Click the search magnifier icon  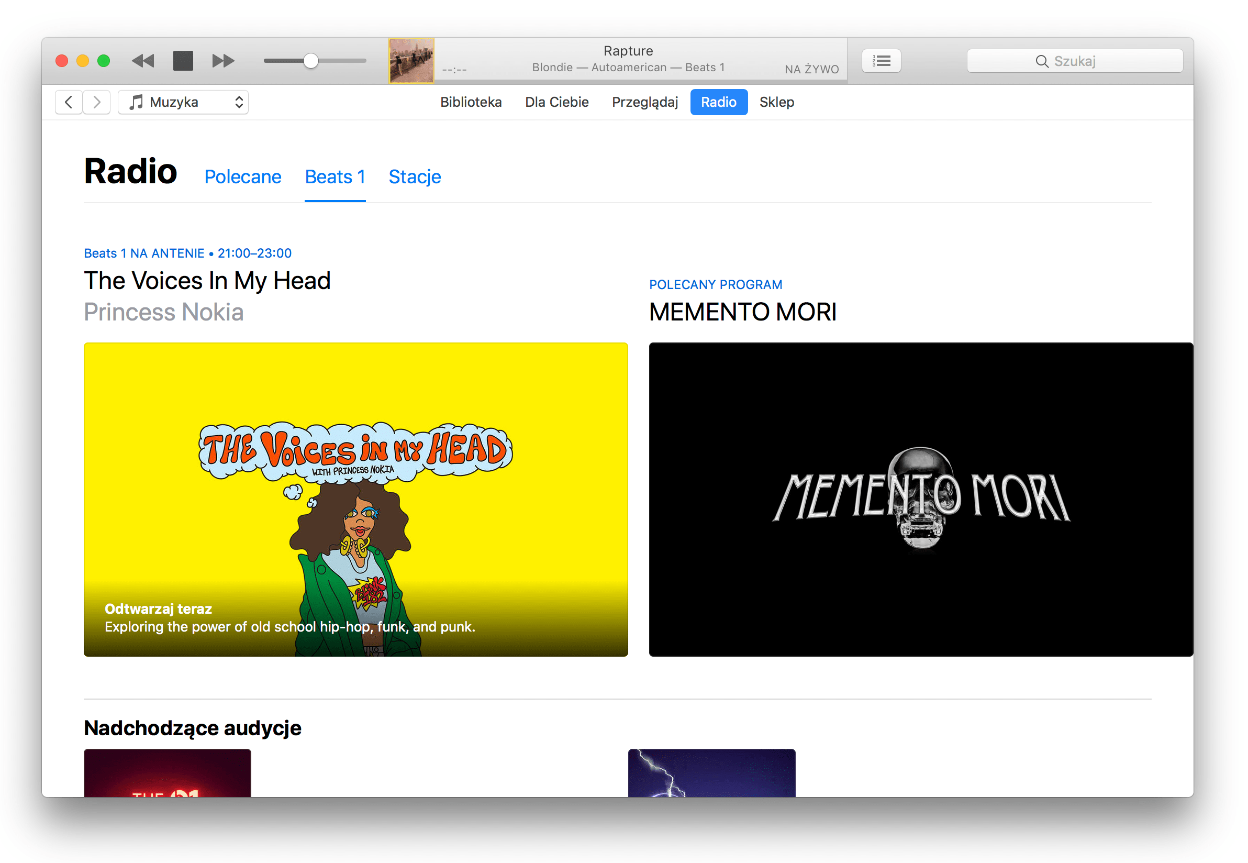point(1042,61)
